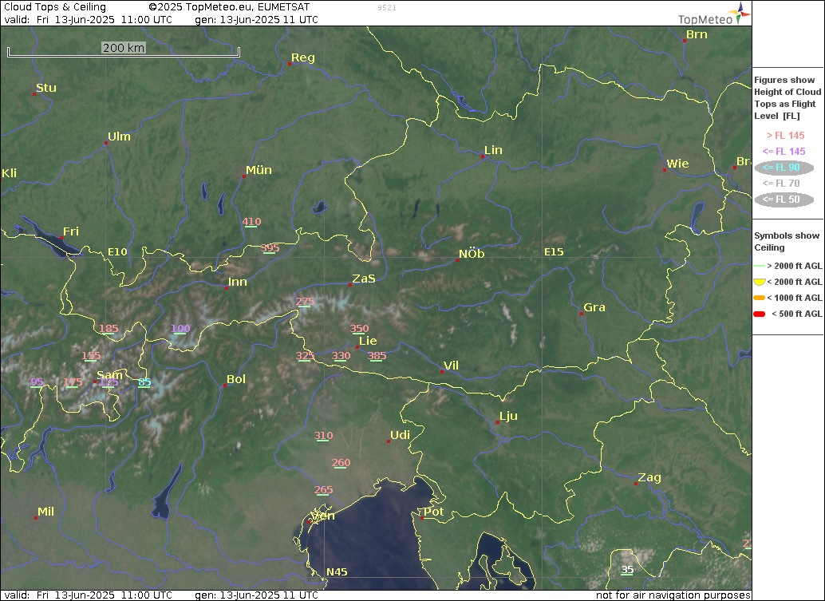The width and height of the screenshot is (825, 601).
Task: Click the 'Figures show Height of Cloud Tops' heading
Action: (x=787, y=98)
